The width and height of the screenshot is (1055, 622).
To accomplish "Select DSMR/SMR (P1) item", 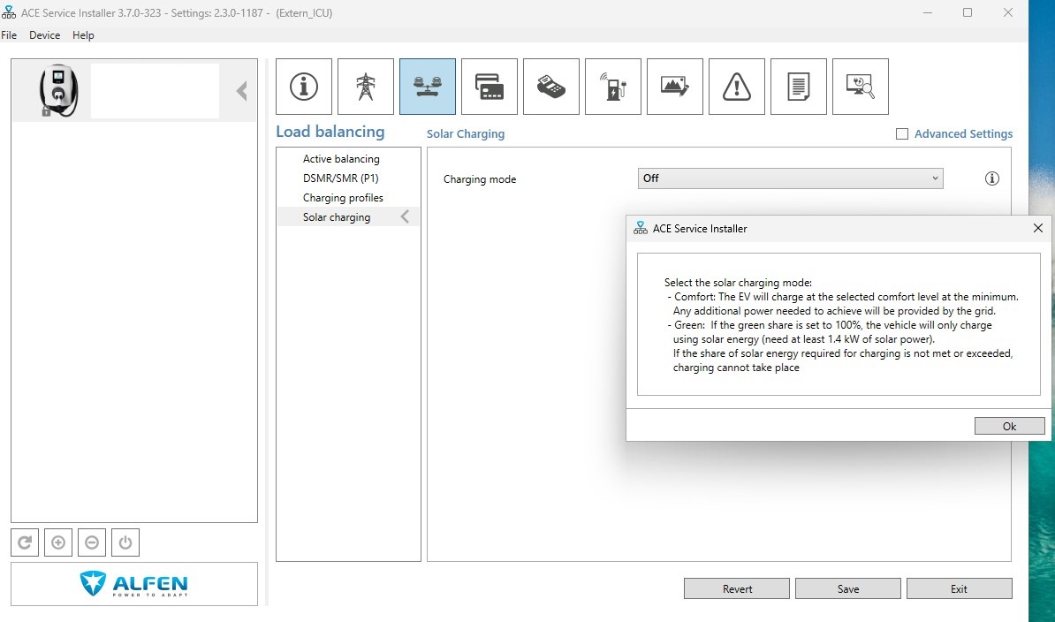I will click(x=340, y=178).
